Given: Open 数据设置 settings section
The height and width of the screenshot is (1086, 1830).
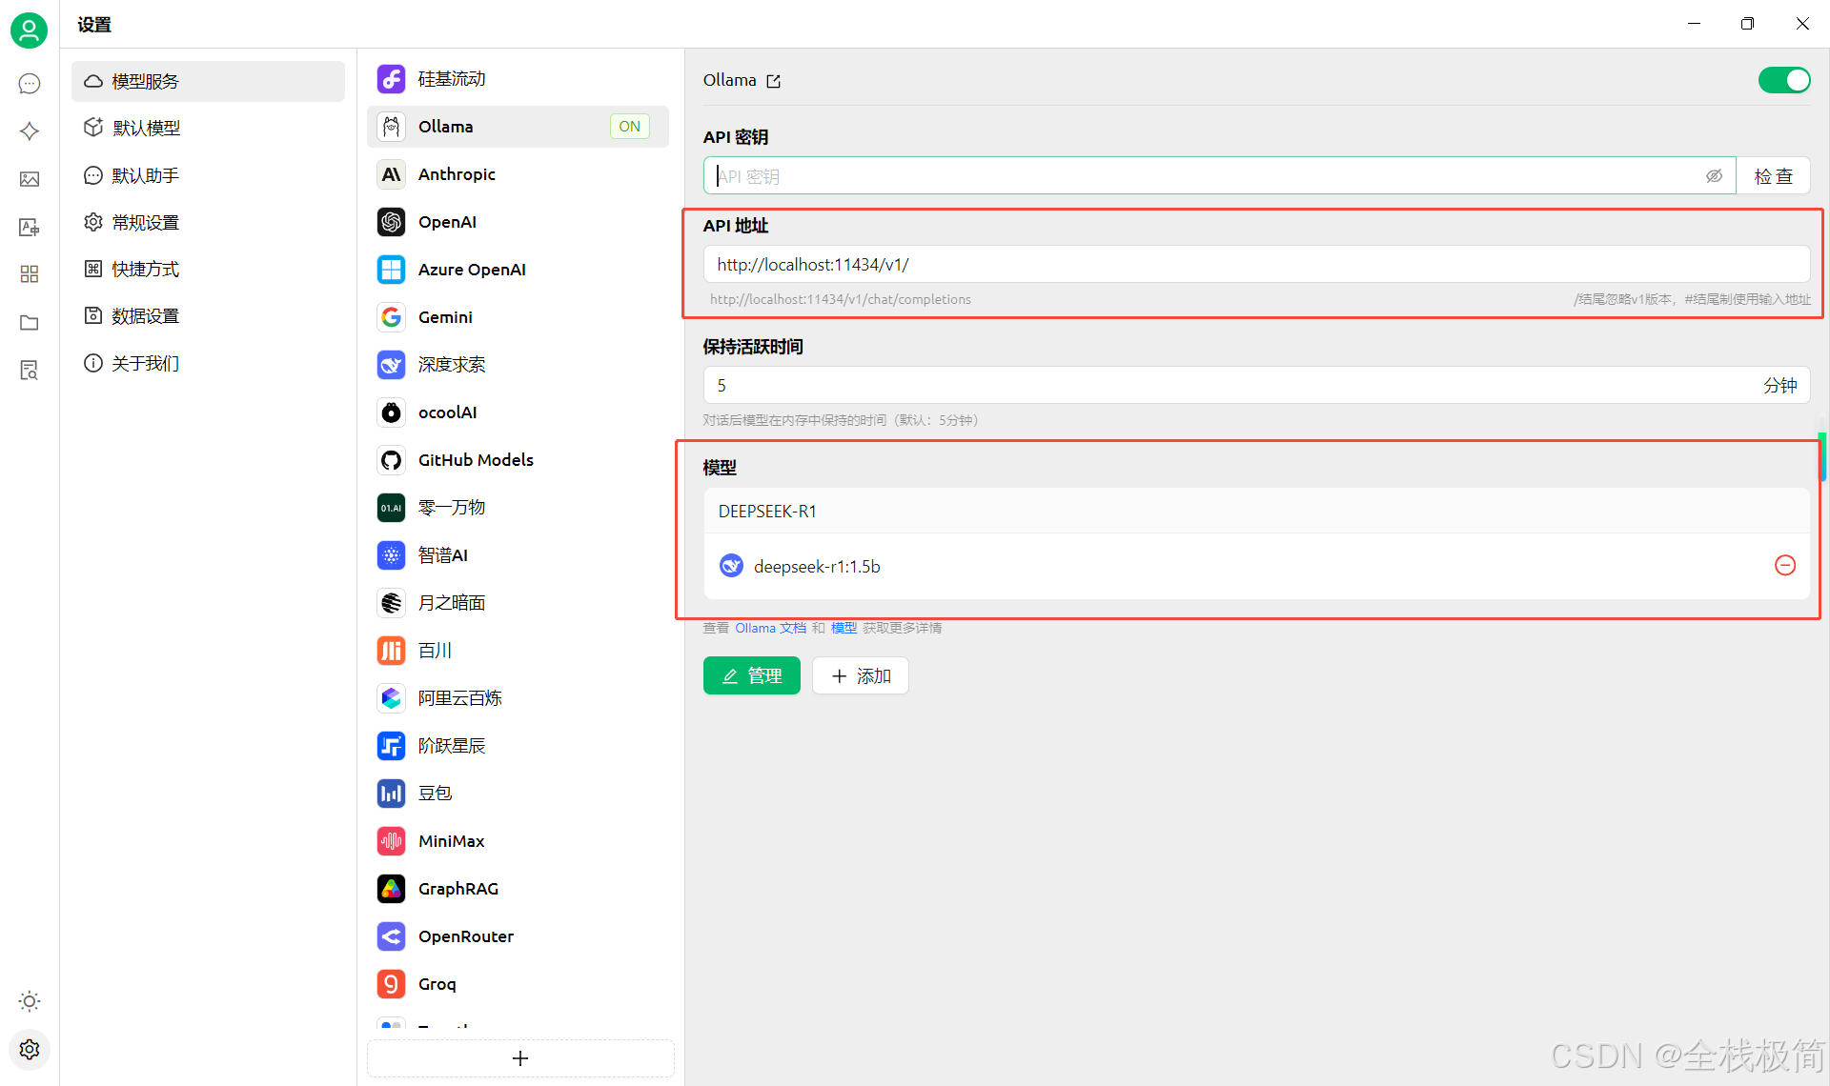Looking at the screenshot, I should click(x=145, y=316).
